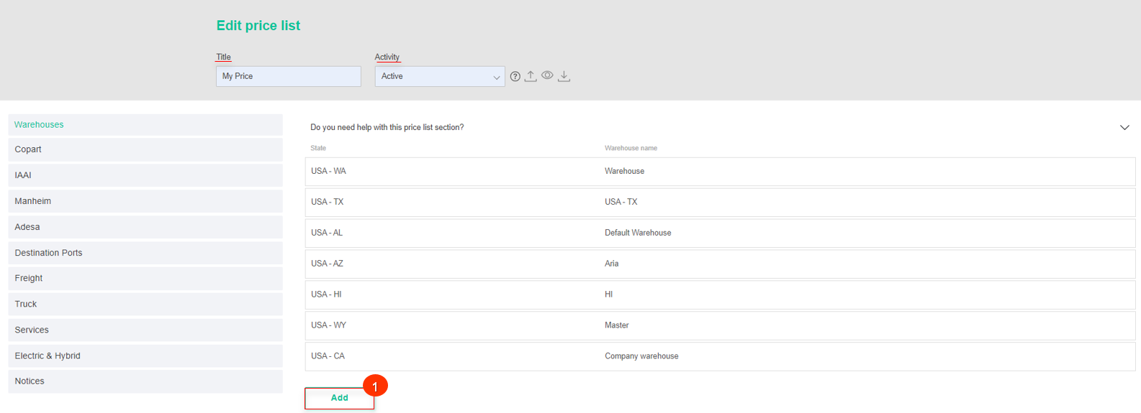Click the upload price list icon
1141x413 pixels.
pos(531,76)
